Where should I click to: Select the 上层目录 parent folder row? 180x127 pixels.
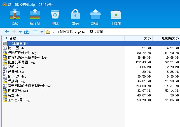point(91,43)
